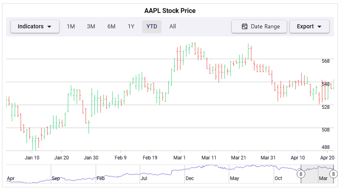Select the 3M time period
Image resolution: width=340 pixels, height=191 pixels.
click(91, 27)
